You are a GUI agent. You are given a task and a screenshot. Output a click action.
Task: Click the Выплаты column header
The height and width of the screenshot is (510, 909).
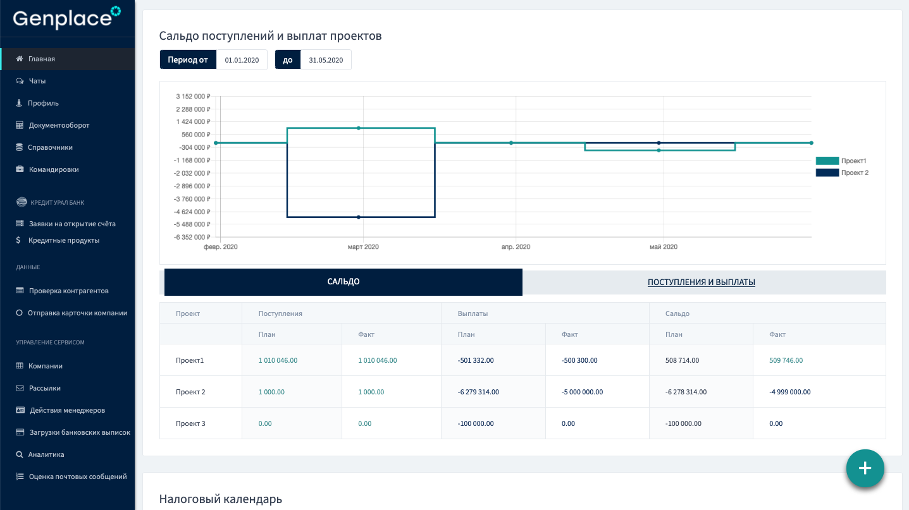click(473, 313)
